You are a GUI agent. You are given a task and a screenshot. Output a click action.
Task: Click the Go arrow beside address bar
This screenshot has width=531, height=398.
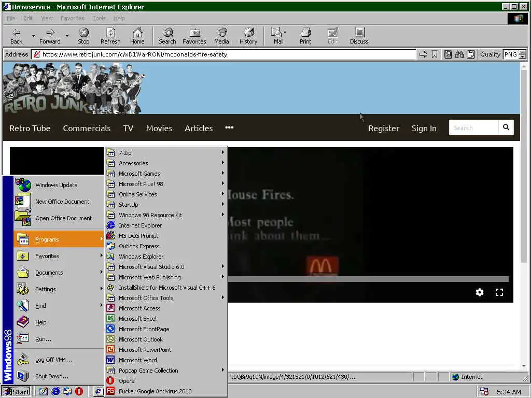click(423, 54)
